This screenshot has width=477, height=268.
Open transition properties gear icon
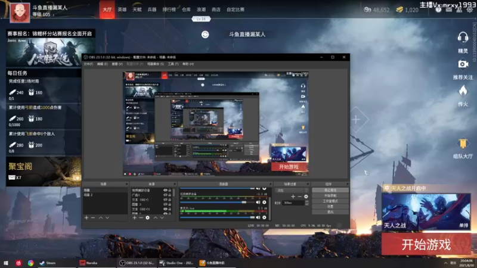tap(306, 197)
